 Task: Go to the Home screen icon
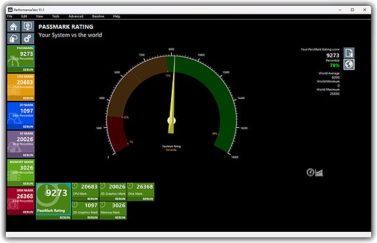pos(14,26)
